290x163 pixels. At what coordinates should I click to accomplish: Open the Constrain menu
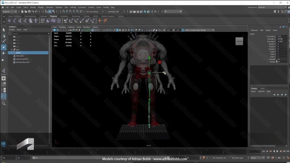pos(82,7)
